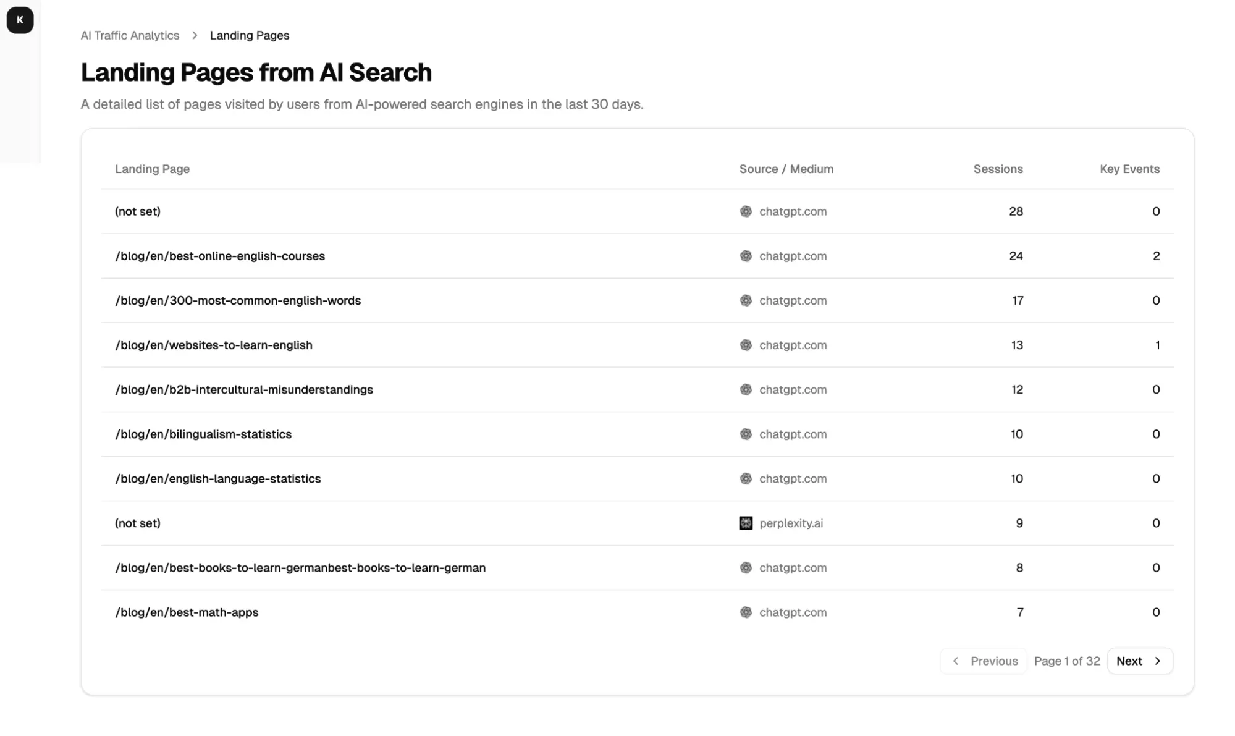Screen dimensions: 1235x736
Task: Sort by the Sessions column header
Action: click(x=998, y=169)
